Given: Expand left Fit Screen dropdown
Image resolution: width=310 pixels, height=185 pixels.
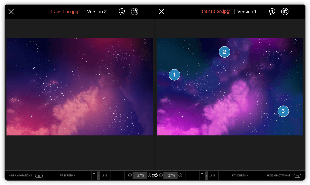Looking at the screenshot, I should 67,175.
